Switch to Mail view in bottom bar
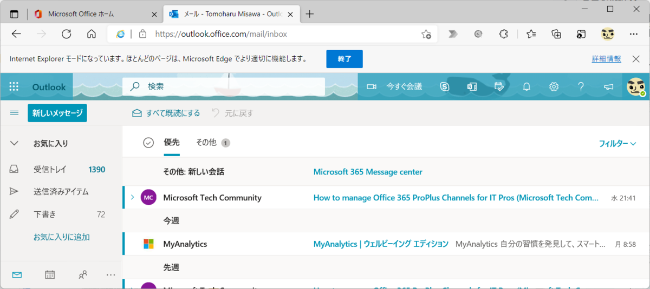650x289 pixels. (17, 275)
